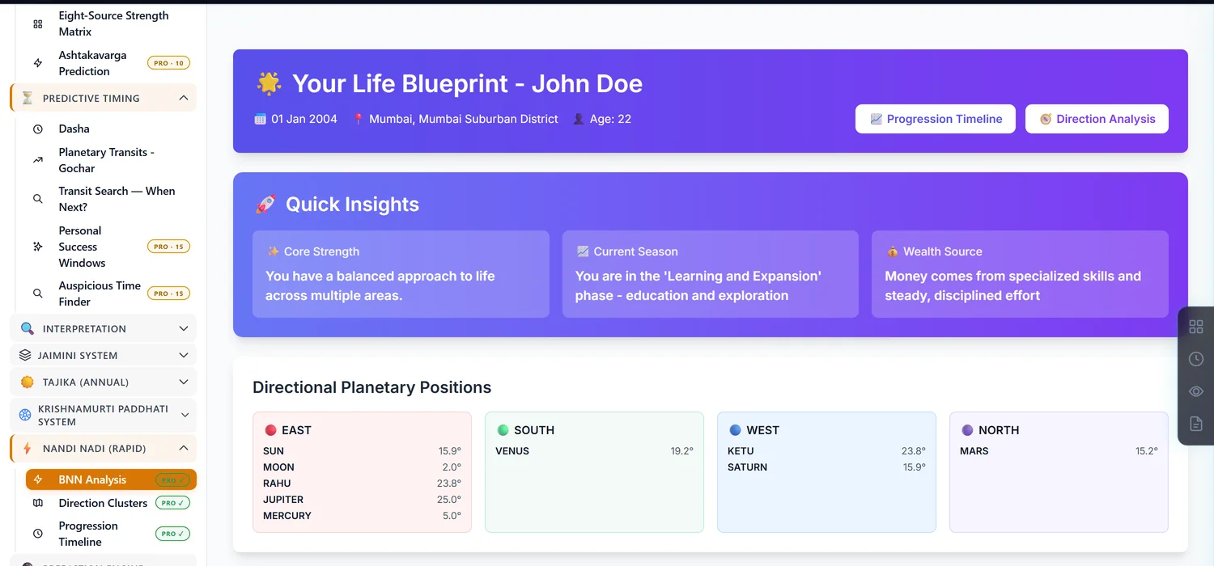Expand the Interpretation section

(x=184, y=328)
